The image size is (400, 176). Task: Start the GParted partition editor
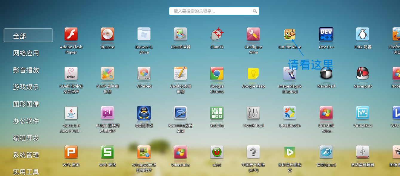(144, 73)
